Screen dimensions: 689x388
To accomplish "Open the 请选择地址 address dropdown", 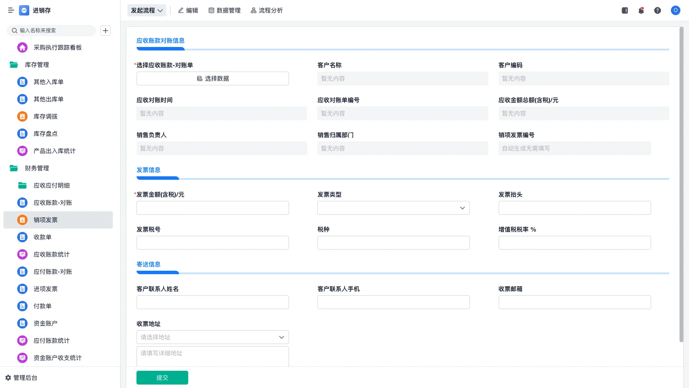I will coord(213,337).
